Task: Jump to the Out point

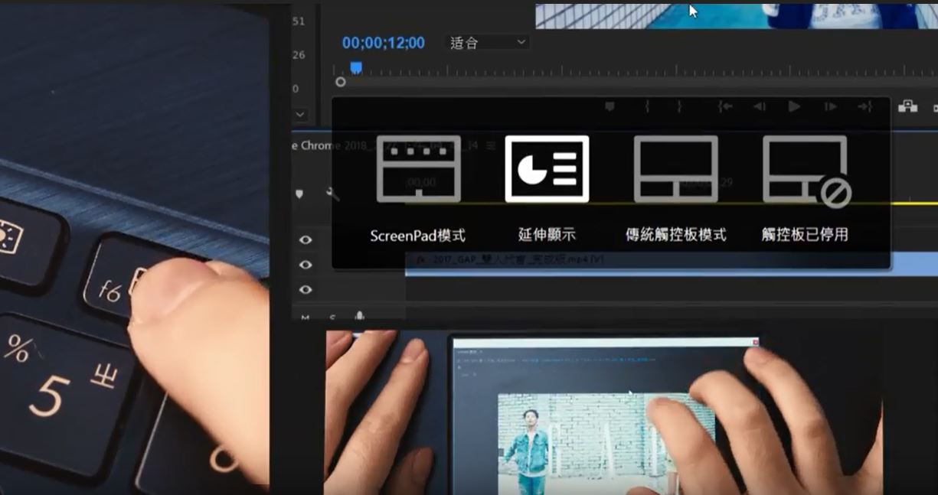Action: tap(864, 107)
